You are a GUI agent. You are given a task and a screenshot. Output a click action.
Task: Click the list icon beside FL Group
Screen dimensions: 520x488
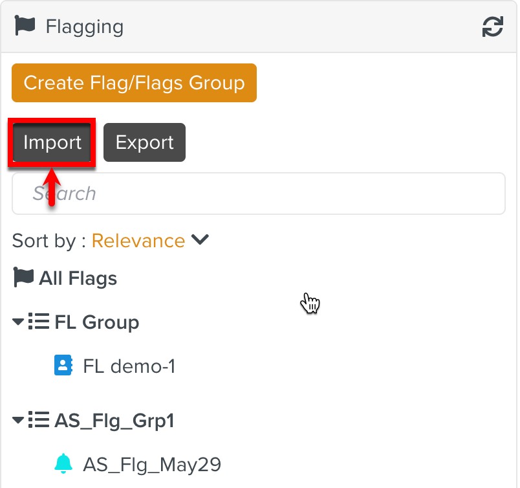[39, 321]
